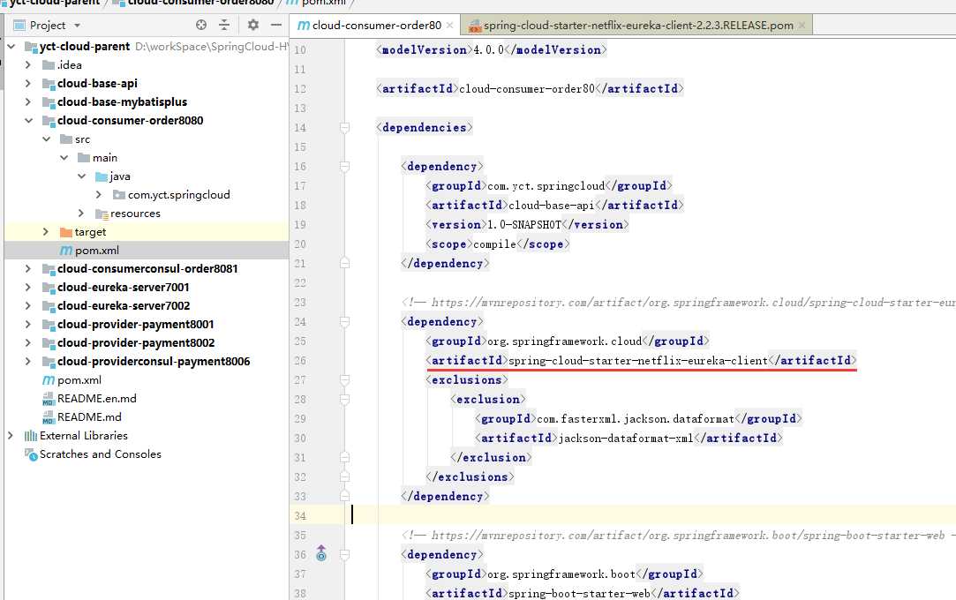Open the Project view dropdown
Image resolution: width=956 pixels, height=600 pixels.
tap(77, 26)
